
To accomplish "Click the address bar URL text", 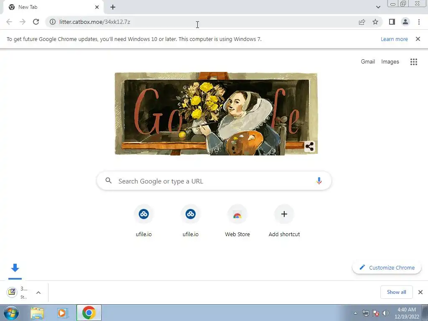I will click(x=94, y=22).
